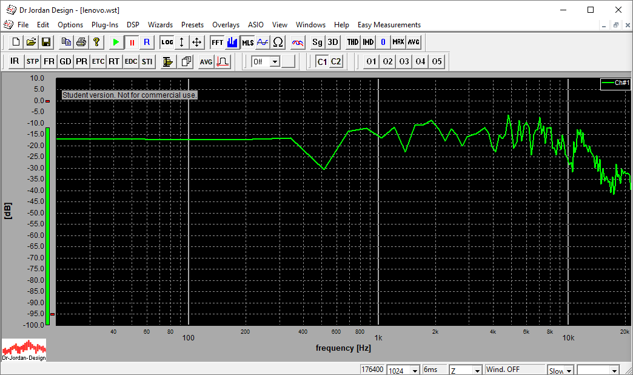The image size is (633, 375).
Task: Print using the printer icon
Action: click(81, 42)
